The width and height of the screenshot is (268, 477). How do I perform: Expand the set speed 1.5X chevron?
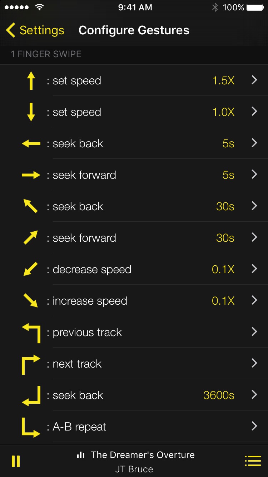(x=254, y=80)
